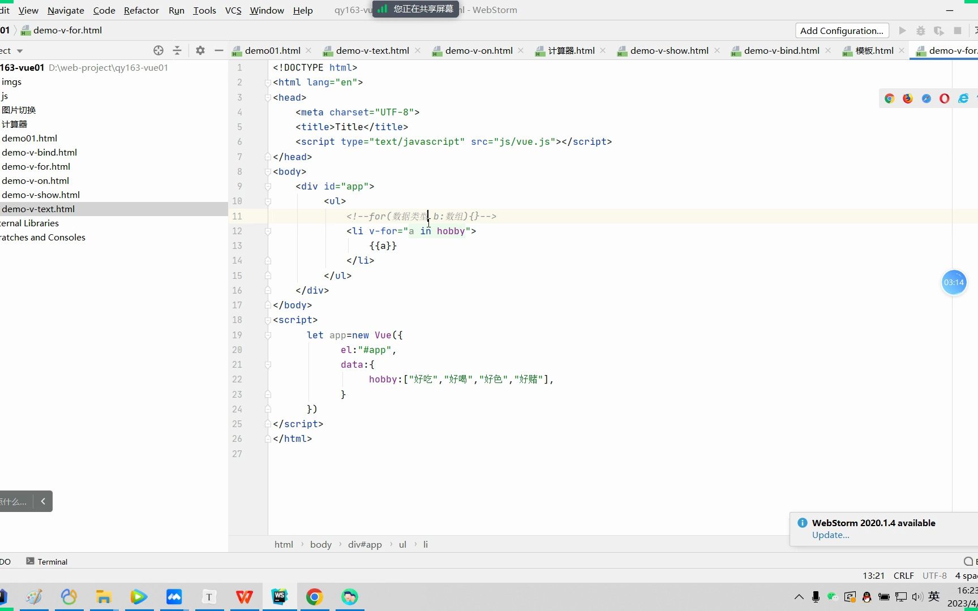This screenshot has width=978, height=611.
Task: Open the VCS menu
Action: pos(233,10)
